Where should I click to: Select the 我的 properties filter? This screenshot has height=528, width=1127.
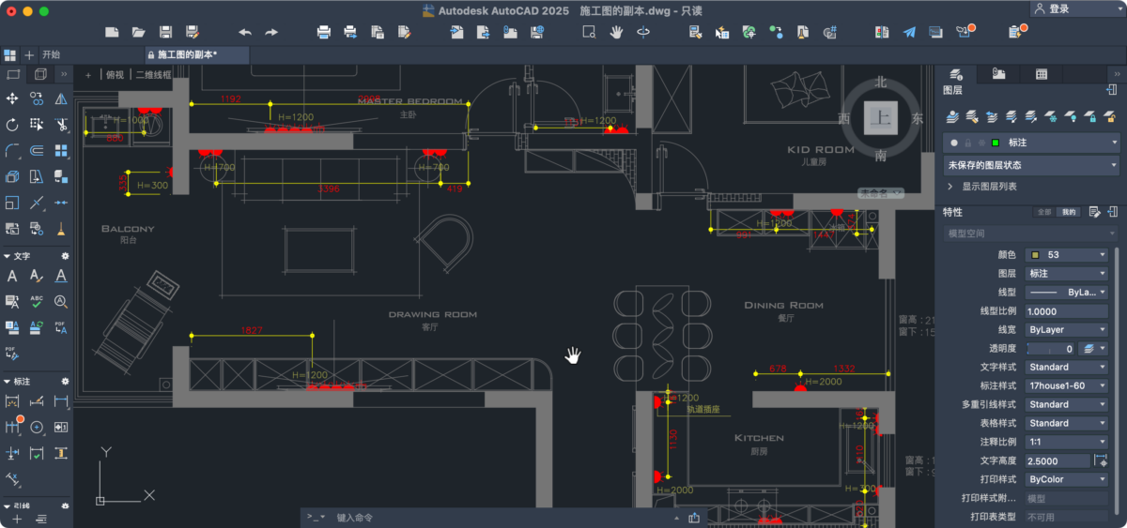click(x=1068, y=212)
